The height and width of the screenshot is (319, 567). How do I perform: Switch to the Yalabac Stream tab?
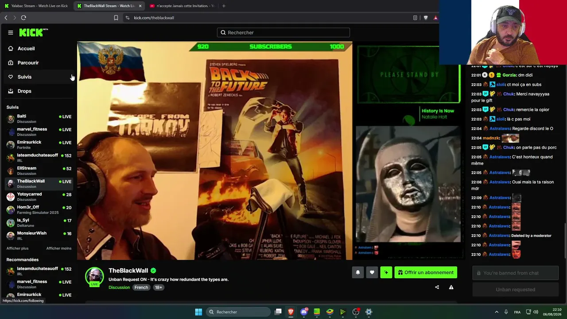tap(36, 6)
